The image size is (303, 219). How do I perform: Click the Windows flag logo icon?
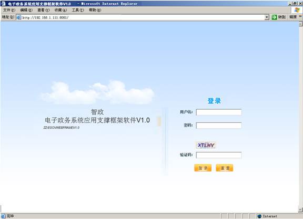pos(297,10)
